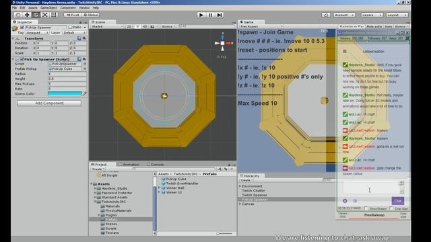Expand the Viewer Ball prefab
The image size is (431, 242).
click(x=159, y=188)
